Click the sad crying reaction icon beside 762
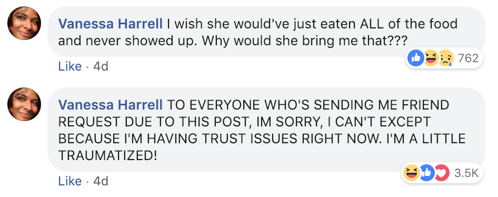 coord(445,58)
